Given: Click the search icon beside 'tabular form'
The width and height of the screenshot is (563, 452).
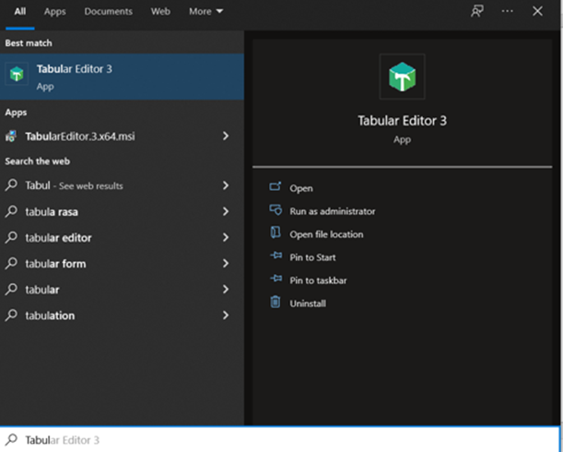Looking at the screenshot, I should (x=11, y=263).
